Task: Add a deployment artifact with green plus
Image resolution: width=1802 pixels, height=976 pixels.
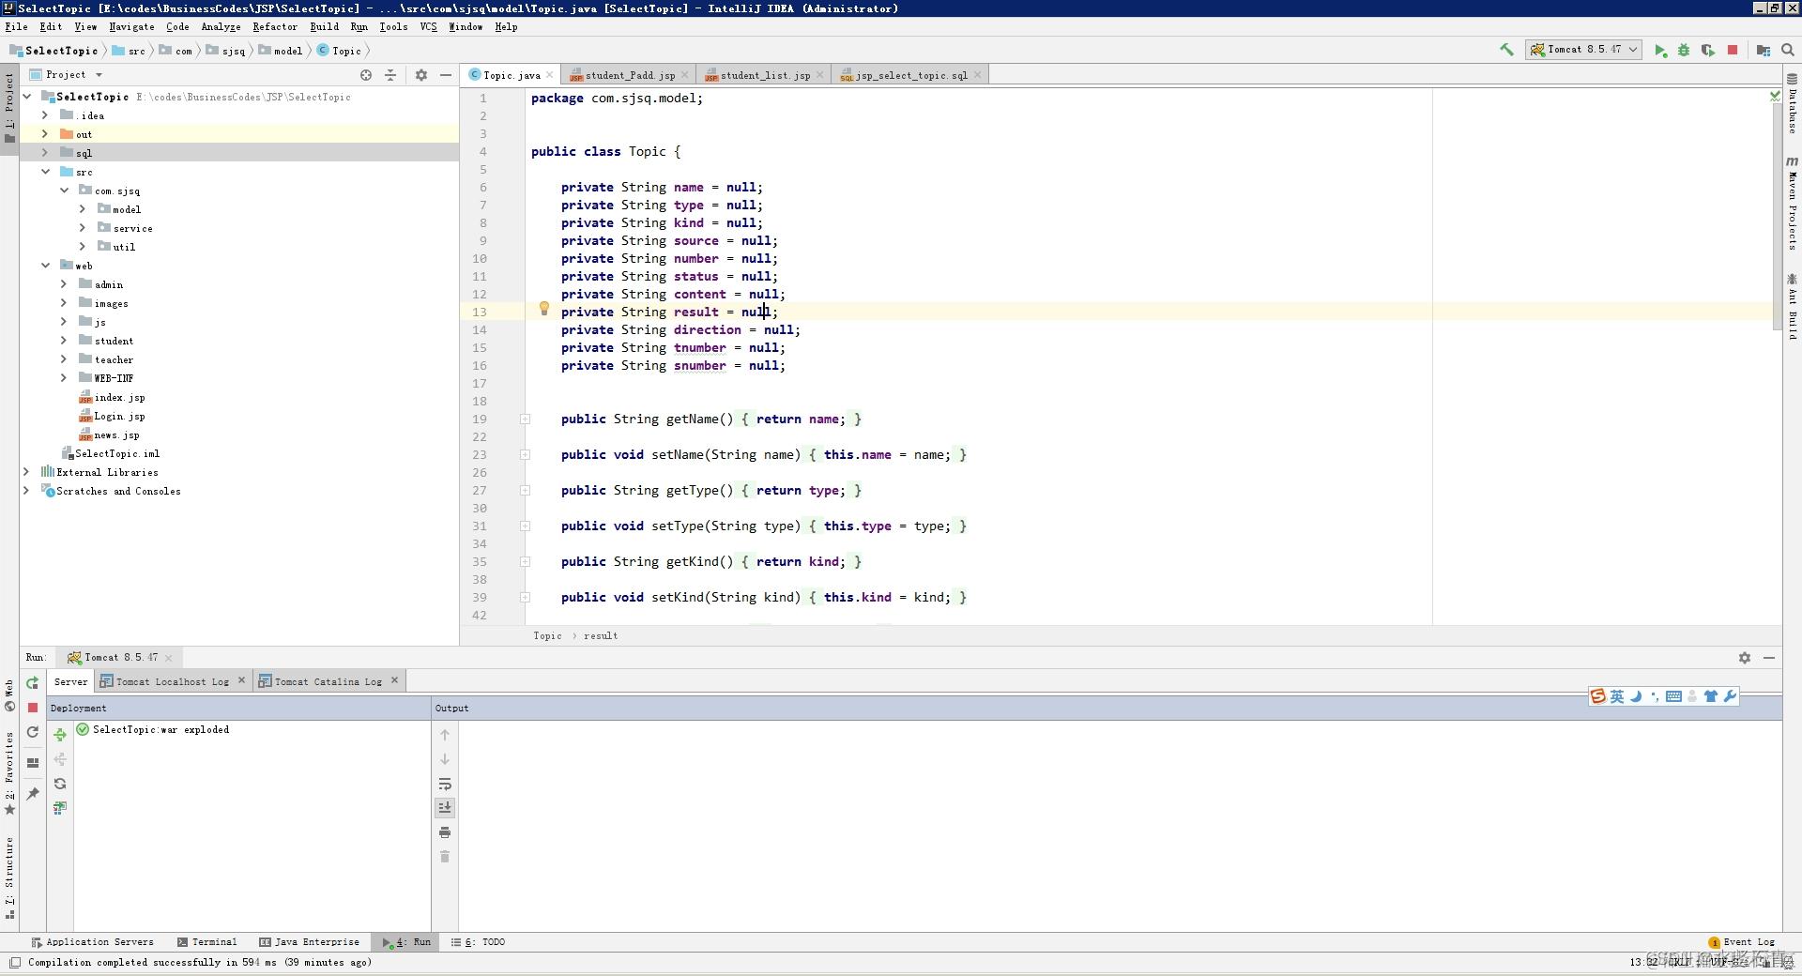Action: (60, 735)
